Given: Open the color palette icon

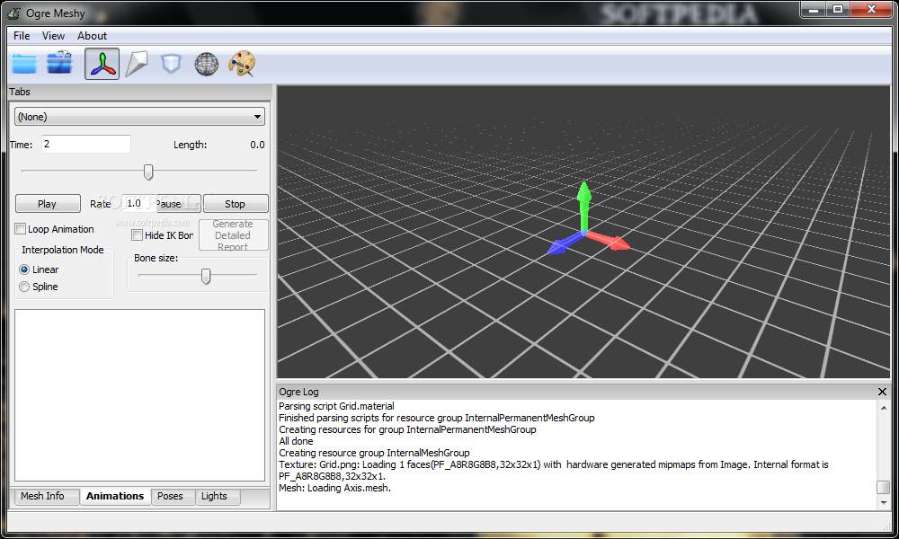Looking at the screenshot, I should tap(242, 64).
